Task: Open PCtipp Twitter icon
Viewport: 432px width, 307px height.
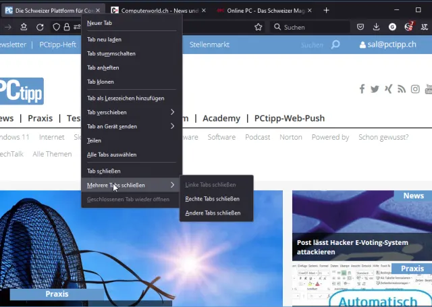Action: [x=375, y=89]
